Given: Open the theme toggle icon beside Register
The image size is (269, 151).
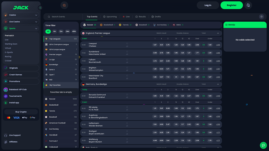Looking at the screenshot, I should tap(248, 5).
